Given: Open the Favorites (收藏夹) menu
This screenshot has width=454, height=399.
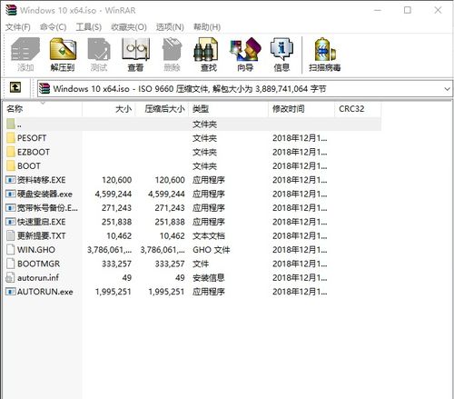Looking at the screenshot, I should [129, 27].
